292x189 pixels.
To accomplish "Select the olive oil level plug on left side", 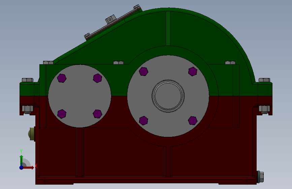I will pyautogui.click(x=32, y=134).
